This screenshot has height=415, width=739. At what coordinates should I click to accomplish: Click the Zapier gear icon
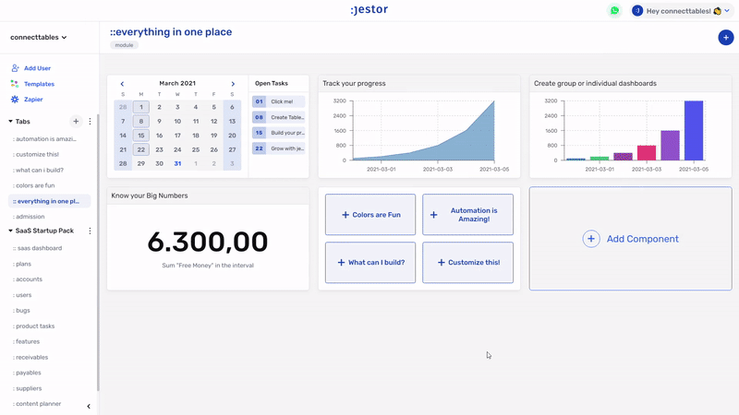(x=15, y=100)
